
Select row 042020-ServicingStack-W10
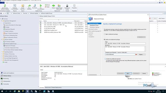point(63,30)
